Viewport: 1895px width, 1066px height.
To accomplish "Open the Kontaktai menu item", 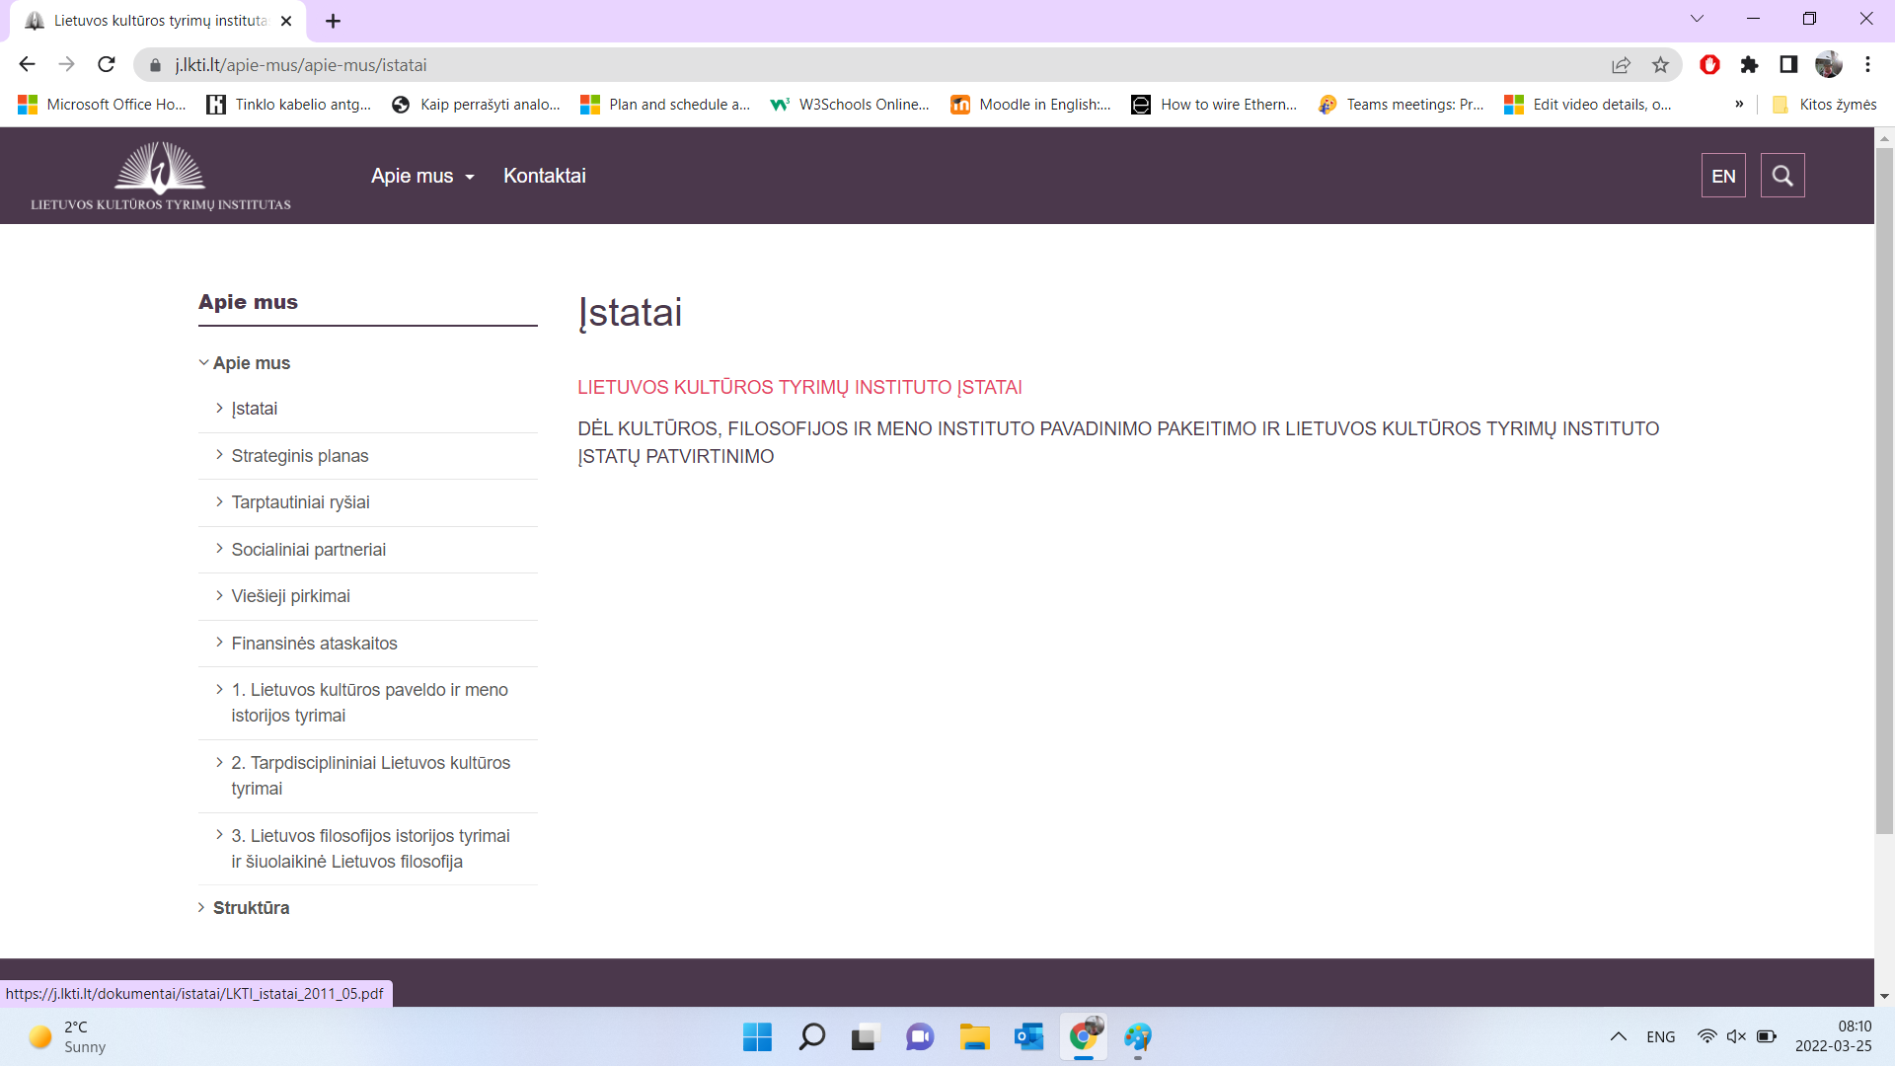I will tap(544, 176).
